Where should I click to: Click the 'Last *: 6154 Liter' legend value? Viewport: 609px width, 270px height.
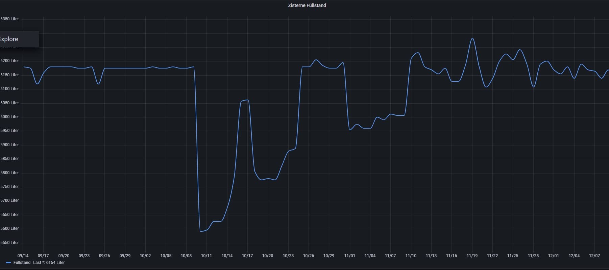coord(49,263)
